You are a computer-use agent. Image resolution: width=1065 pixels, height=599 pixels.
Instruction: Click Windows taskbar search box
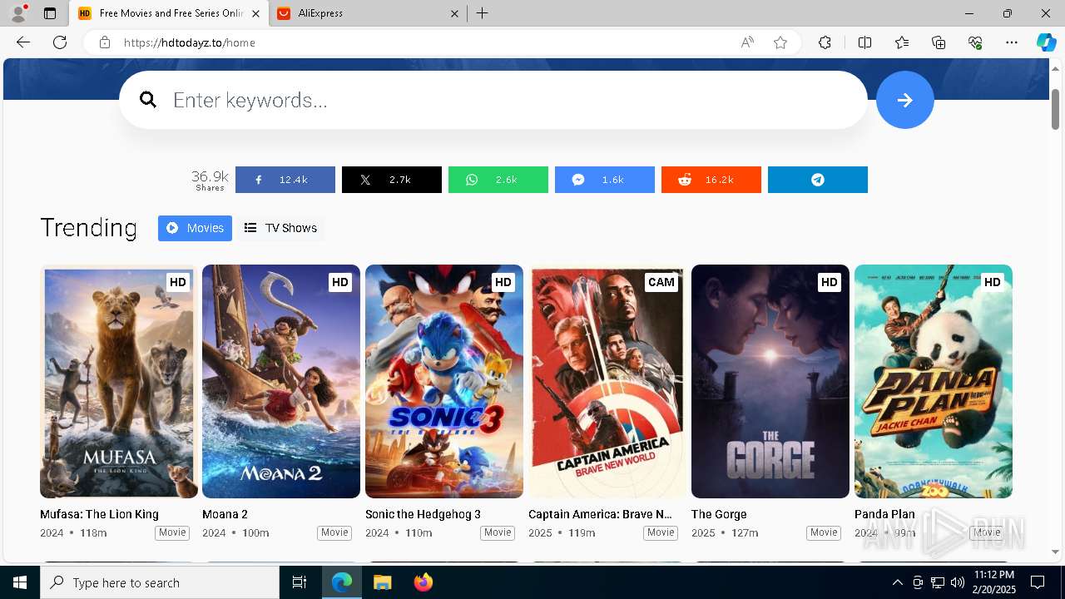click(160, 582)
